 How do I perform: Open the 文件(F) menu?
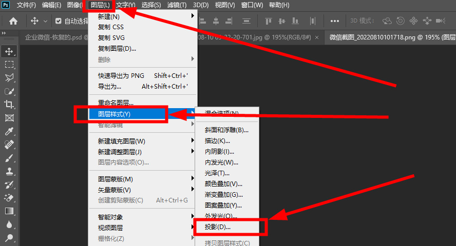[x=26, y=5]
